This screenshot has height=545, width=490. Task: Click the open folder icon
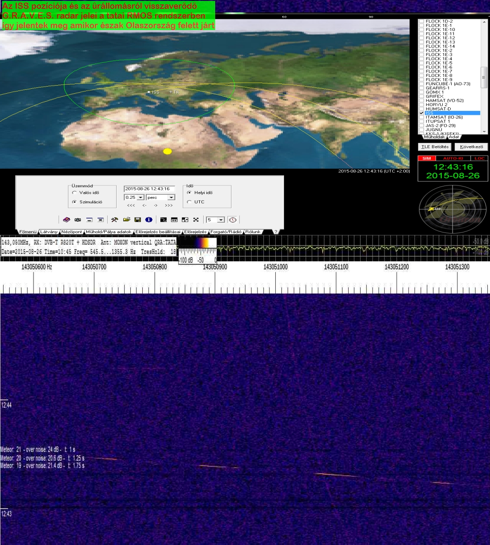click(126, 220)
